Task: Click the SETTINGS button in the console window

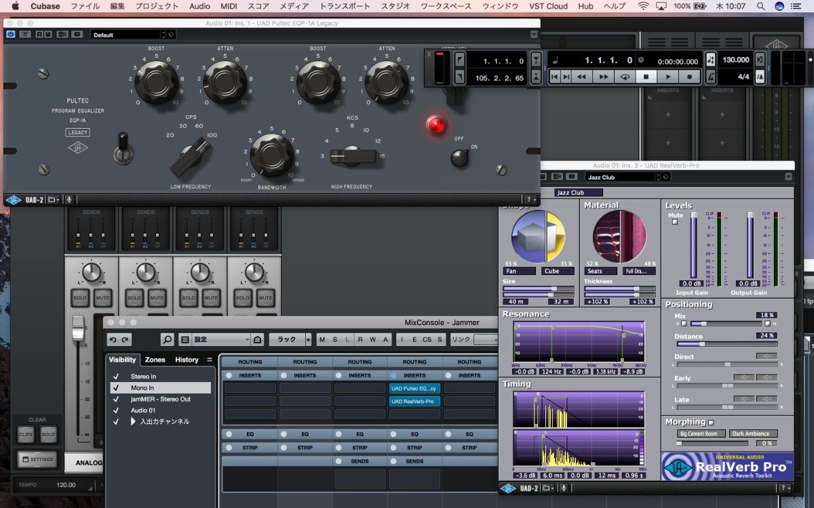Action: tap(37, 459)
